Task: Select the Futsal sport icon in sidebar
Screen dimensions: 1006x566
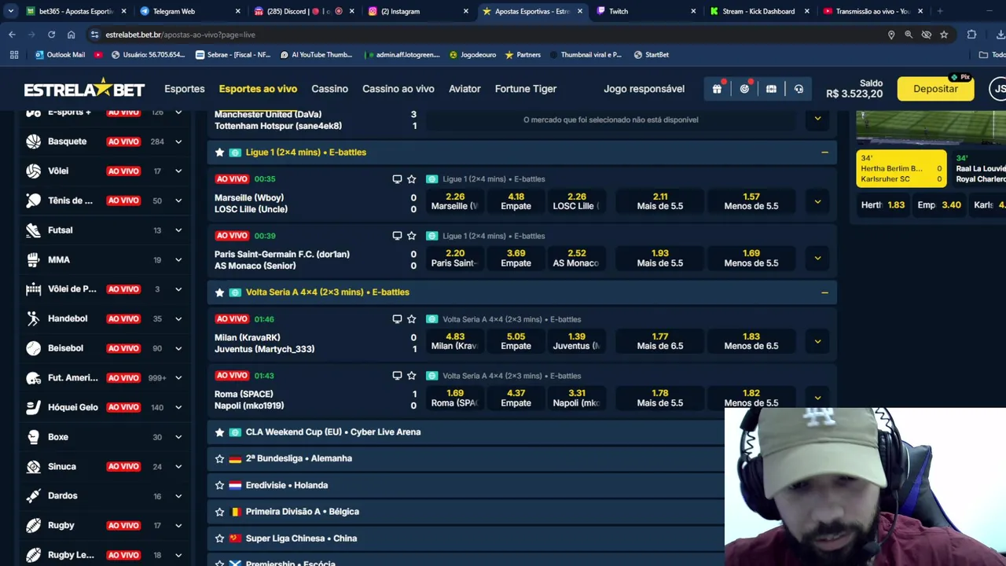Action: coord(33,230)
